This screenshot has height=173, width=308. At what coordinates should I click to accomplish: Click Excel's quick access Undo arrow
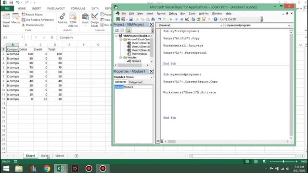[x=18, y=2]
